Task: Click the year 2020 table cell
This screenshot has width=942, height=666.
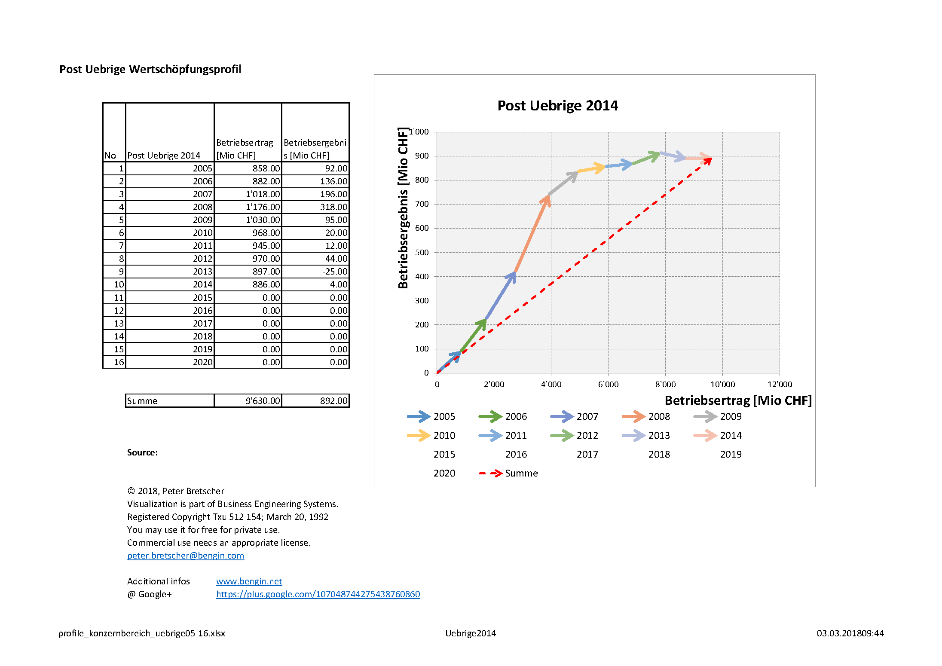Action: (170, 362)
